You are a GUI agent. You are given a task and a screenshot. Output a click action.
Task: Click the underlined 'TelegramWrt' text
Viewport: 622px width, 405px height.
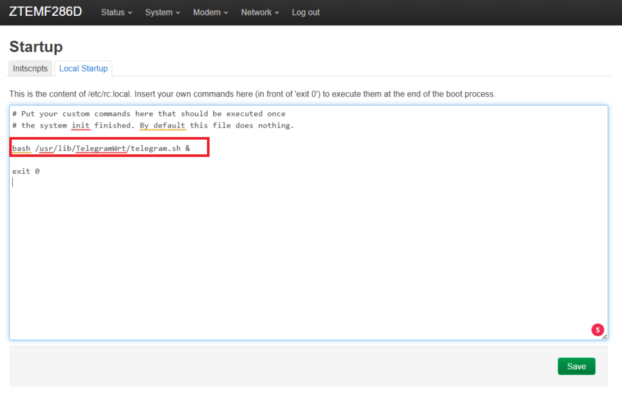coord(101,148)
